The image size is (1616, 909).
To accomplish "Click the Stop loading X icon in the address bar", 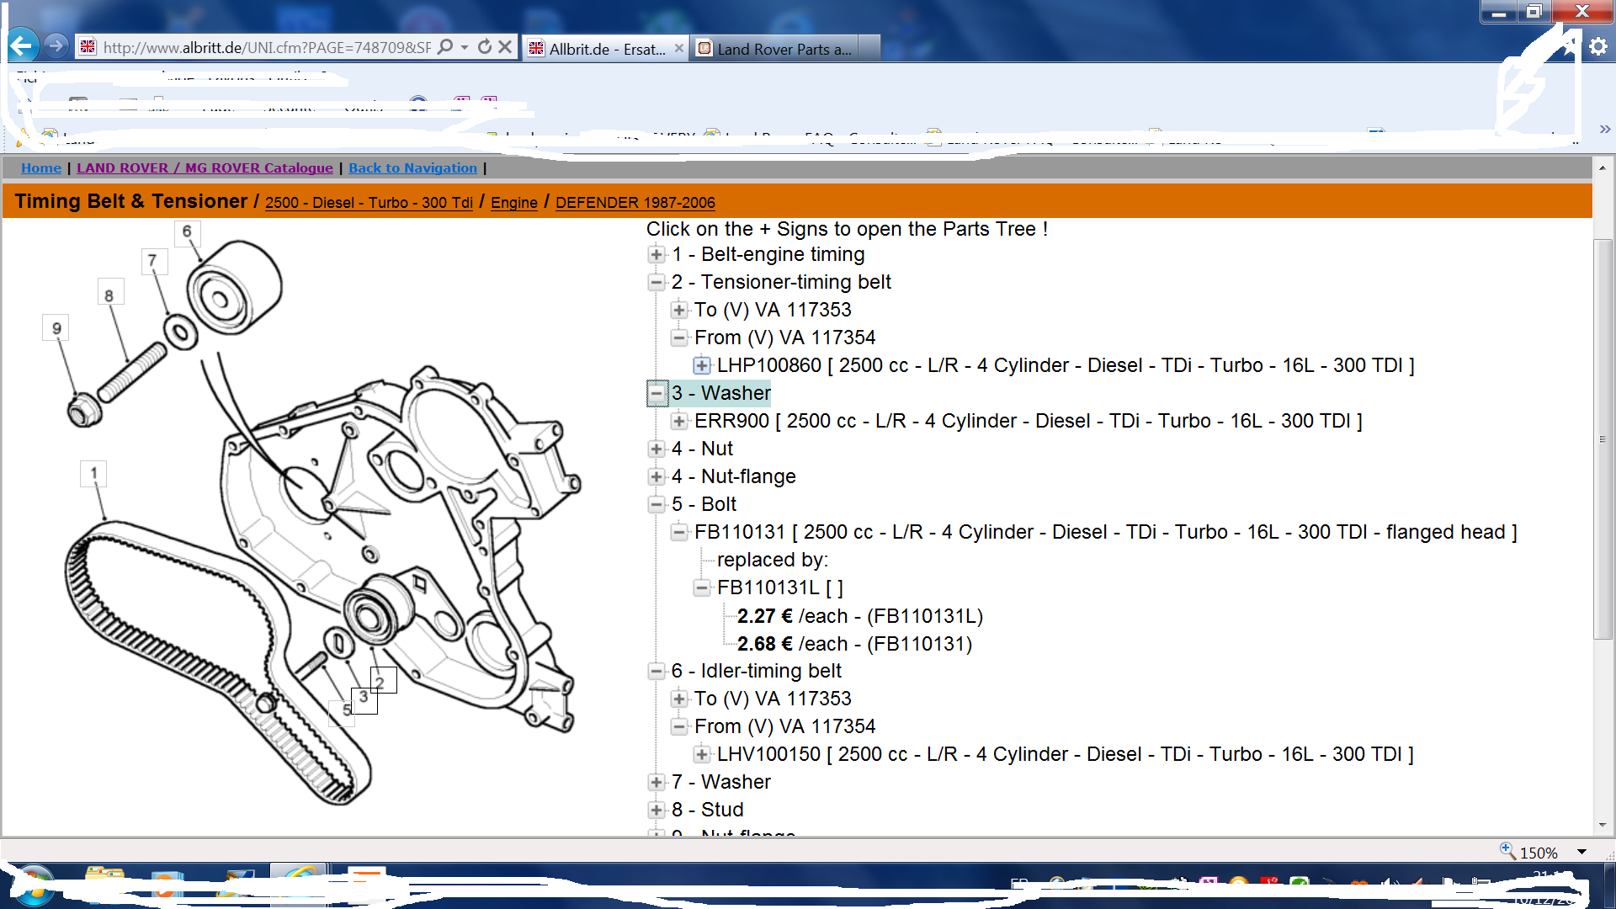I will coord(505,47).
